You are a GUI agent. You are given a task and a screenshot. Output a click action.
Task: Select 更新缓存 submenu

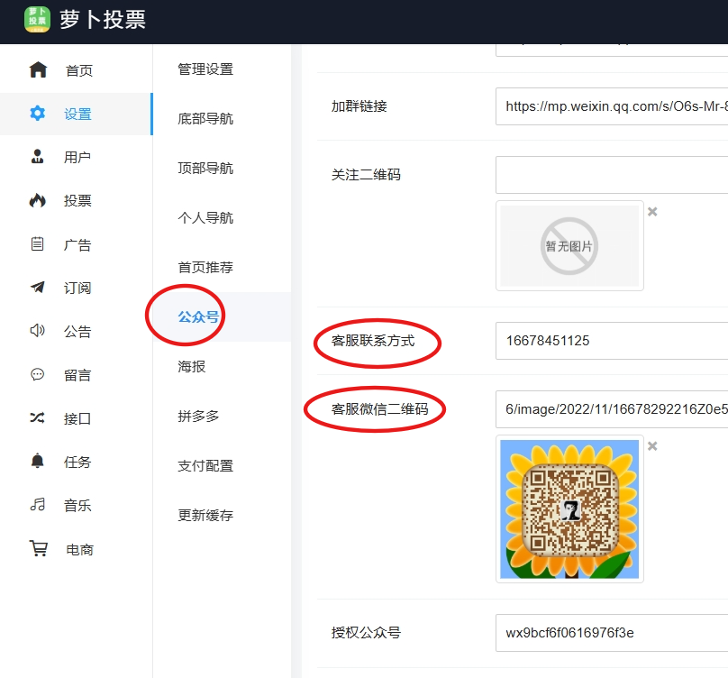click(x=205, y=515)
